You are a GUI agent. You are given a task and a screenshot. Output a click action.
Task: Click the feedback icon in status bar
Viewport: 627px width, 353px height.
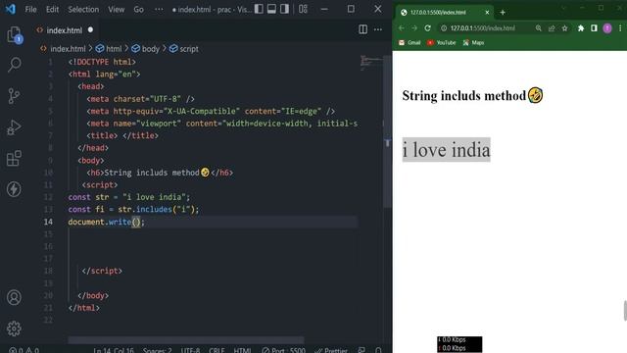click(x=362, y=350)
